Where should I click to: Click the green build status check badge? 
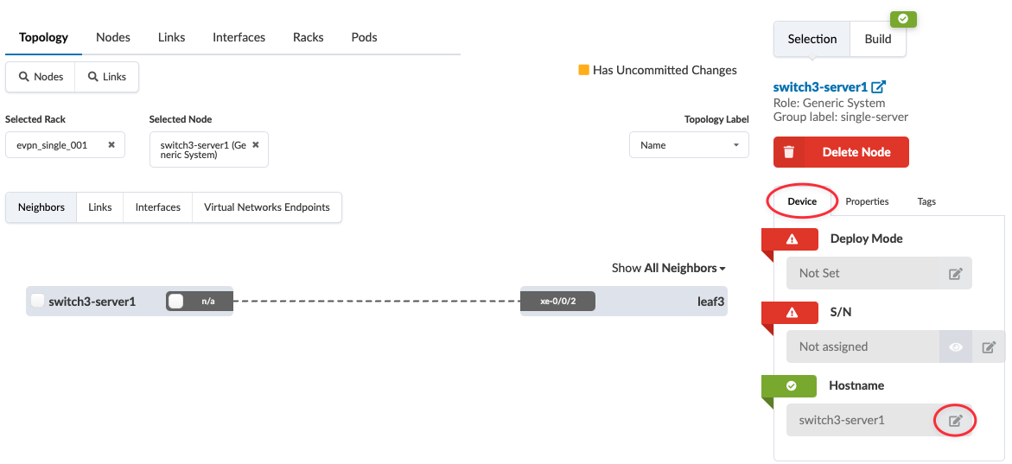[903, 19]
